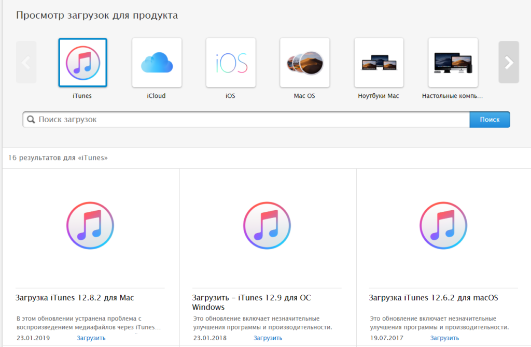
Task: Show more products with right arrow
Action: coord(509,62)
